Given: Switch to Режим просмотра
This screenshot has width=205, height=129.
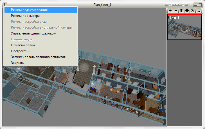Looking at the screenshot, I should pyautogui.click(x=41, y=16).
